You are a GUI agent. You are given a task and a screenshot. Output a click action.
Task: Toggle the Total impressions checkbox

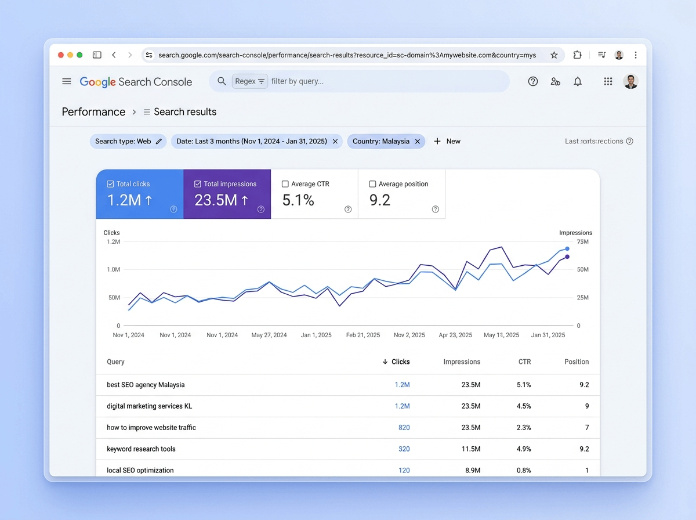pos(198,184)
